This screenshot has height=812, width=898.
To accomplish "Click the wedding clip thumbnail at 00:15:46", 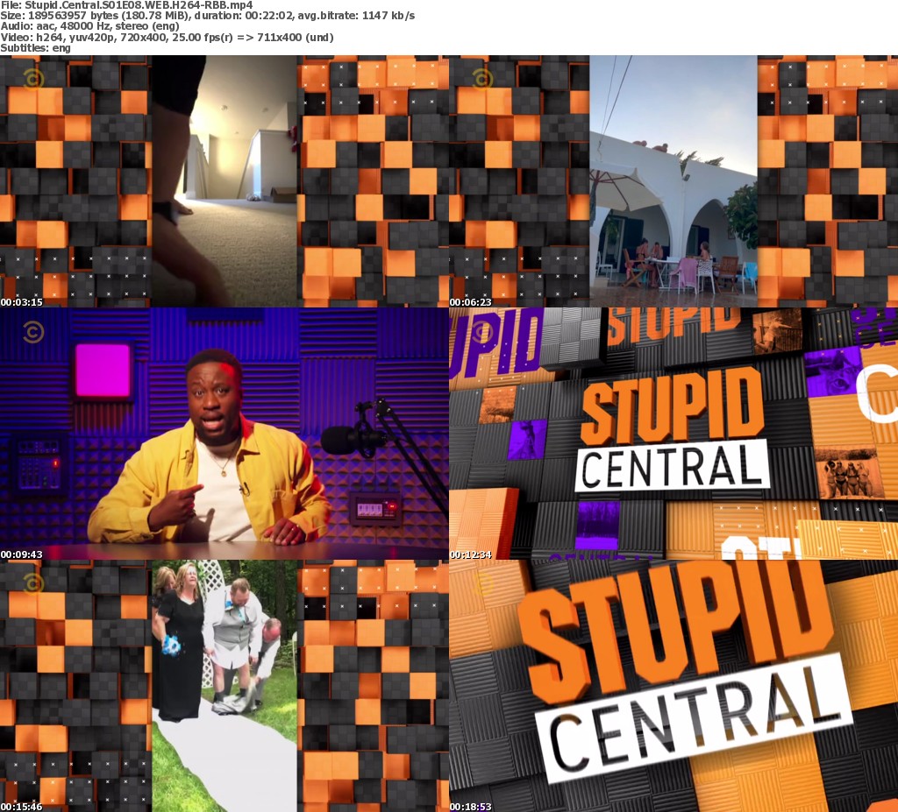I will point(224,686).
